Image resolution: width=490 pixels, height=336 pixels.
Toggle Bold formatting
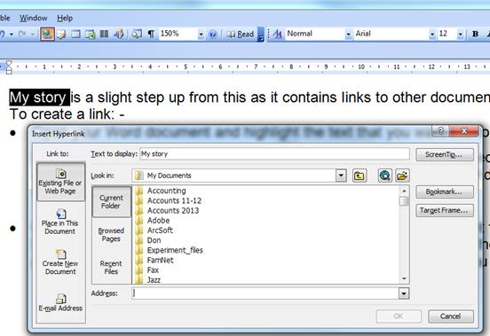[475, 34]
